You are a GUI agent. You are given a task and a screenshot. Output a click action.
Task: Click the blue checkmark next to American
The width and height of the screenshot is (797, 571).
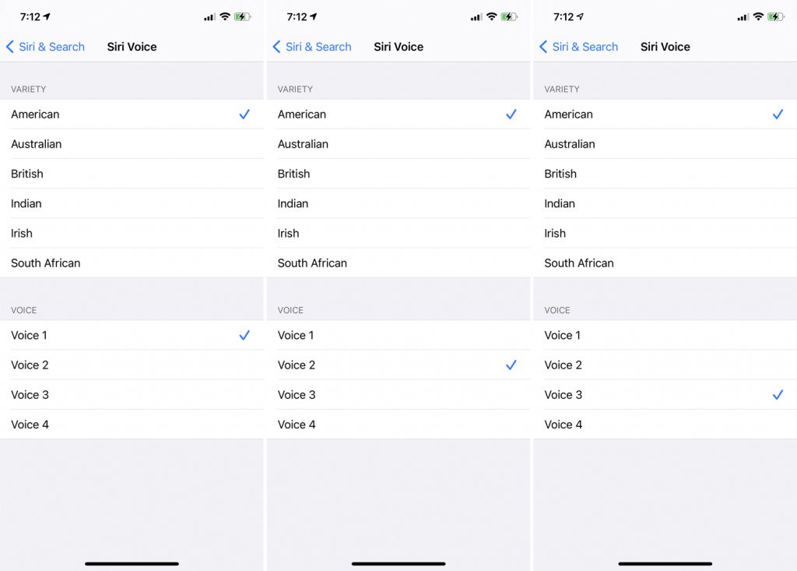(244, 115)
